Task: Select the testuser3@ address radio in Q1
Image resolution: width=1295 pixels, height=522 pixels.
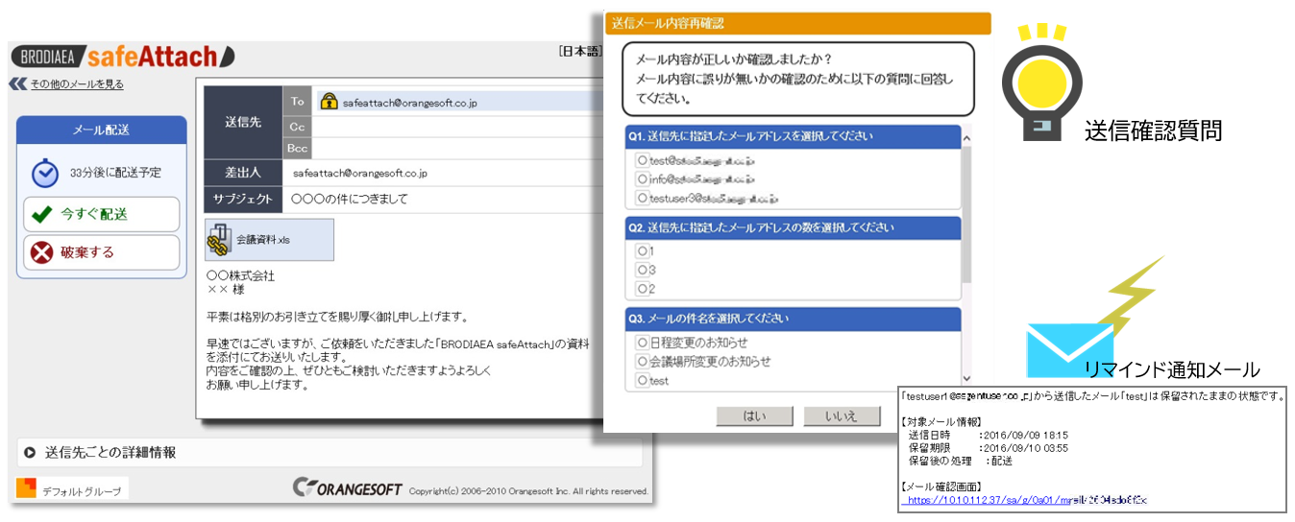Action: [642, 198]
